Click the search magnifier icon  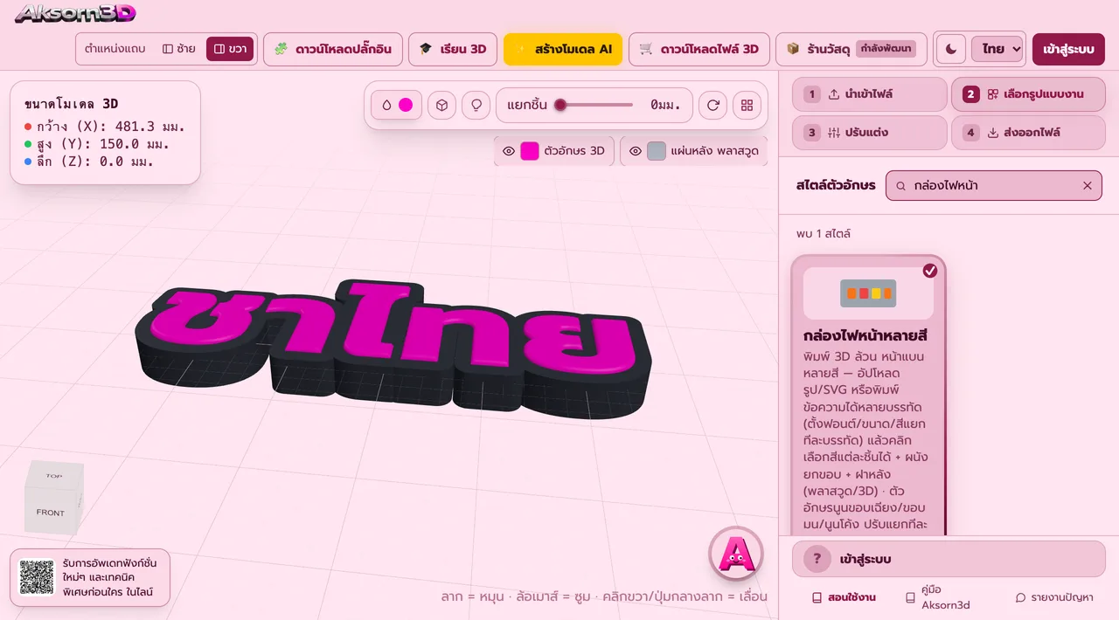pos(900,185)
